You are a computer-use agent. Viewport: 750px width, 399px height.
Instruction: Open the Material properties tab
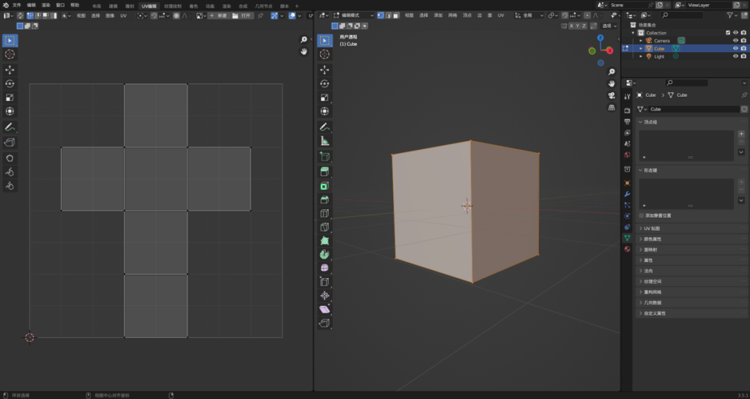click(627, 249)
